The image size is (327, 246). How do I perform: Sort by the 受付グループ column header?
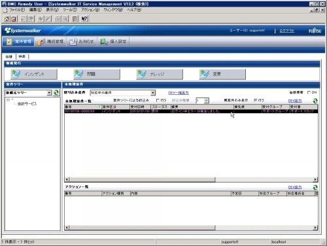(x=275, y=107)
